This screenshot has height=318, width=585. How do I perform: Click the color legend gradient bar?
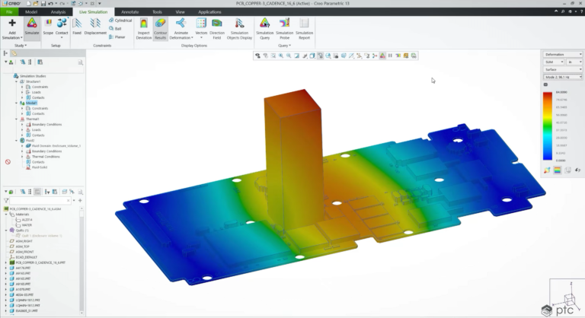point(548,126)
